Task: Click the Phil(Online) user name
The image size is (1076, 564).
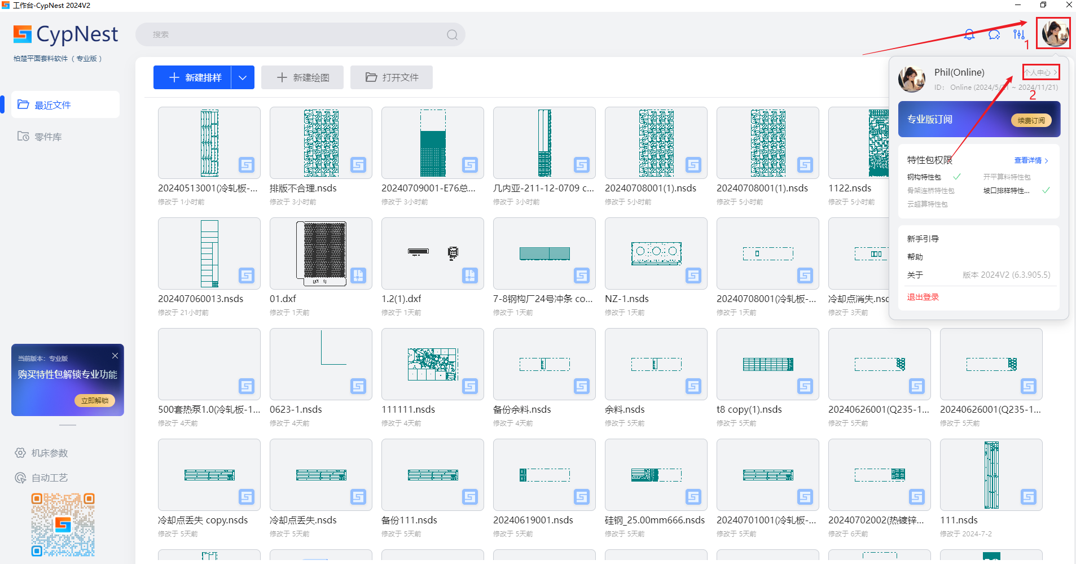Action: [x=959, y=72]
